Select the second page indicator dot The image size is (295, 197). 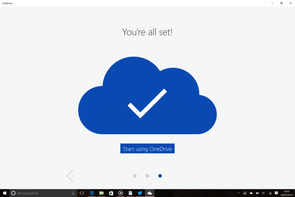click(147, 176)
